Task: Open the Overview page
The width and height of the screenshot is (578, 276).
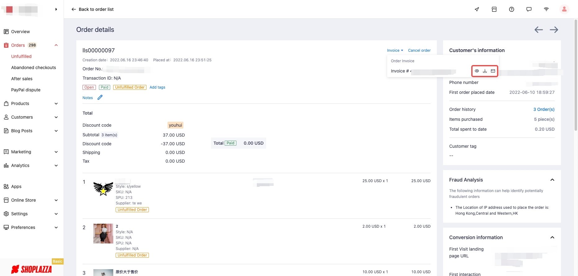Action: (20, 32)
